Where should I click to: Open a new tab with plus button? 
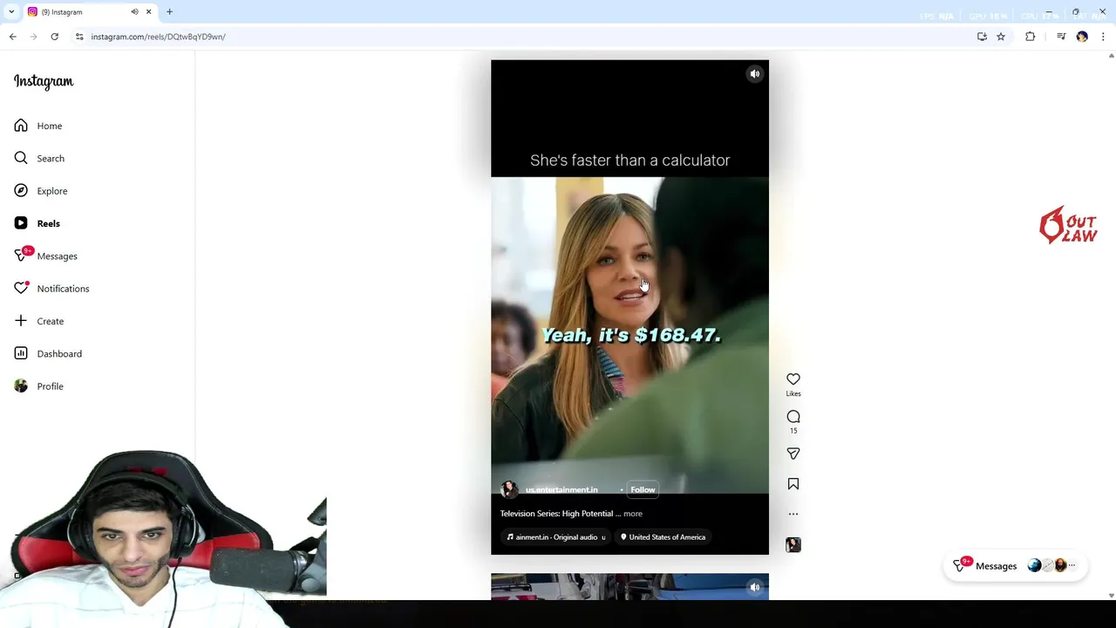click(x=169, y=12)
